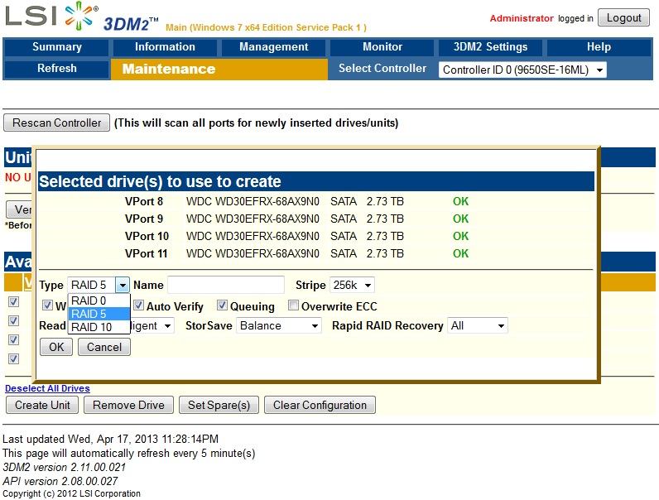Click the OK status for VPort 8
The height and width of the screenshot is (500, 659).
point(460,202)
